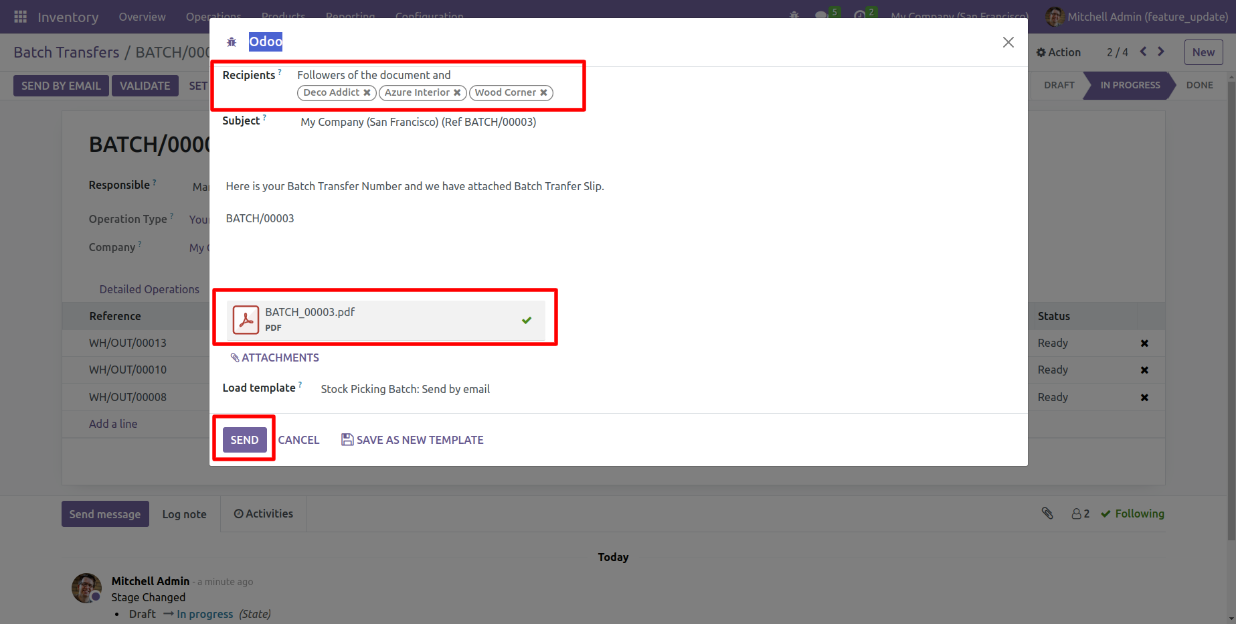Click Send by Email button
The image size is (1236, 624).
61,86
